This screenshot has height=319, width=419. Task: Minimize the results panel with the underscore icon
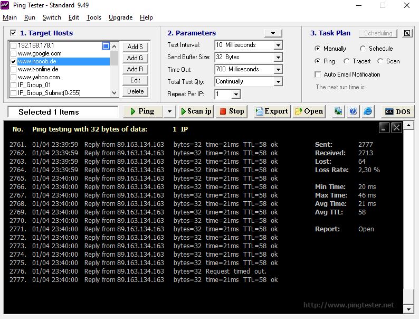[x=384, y=127]
